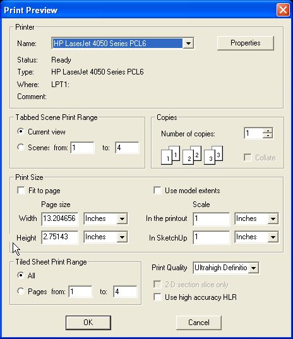Select Current view radio button
Viewport: 293px width, 339px height.
[21, 131]
